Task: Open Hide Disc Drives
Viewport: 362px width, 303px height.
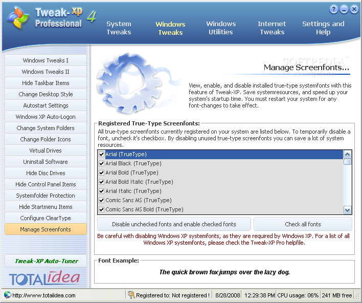Action: [46, 173]
